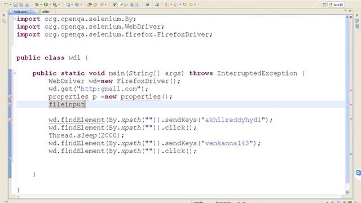Click the Open Perspective icon
Viewport: 361px width, 203px height.
pos(324,5)
